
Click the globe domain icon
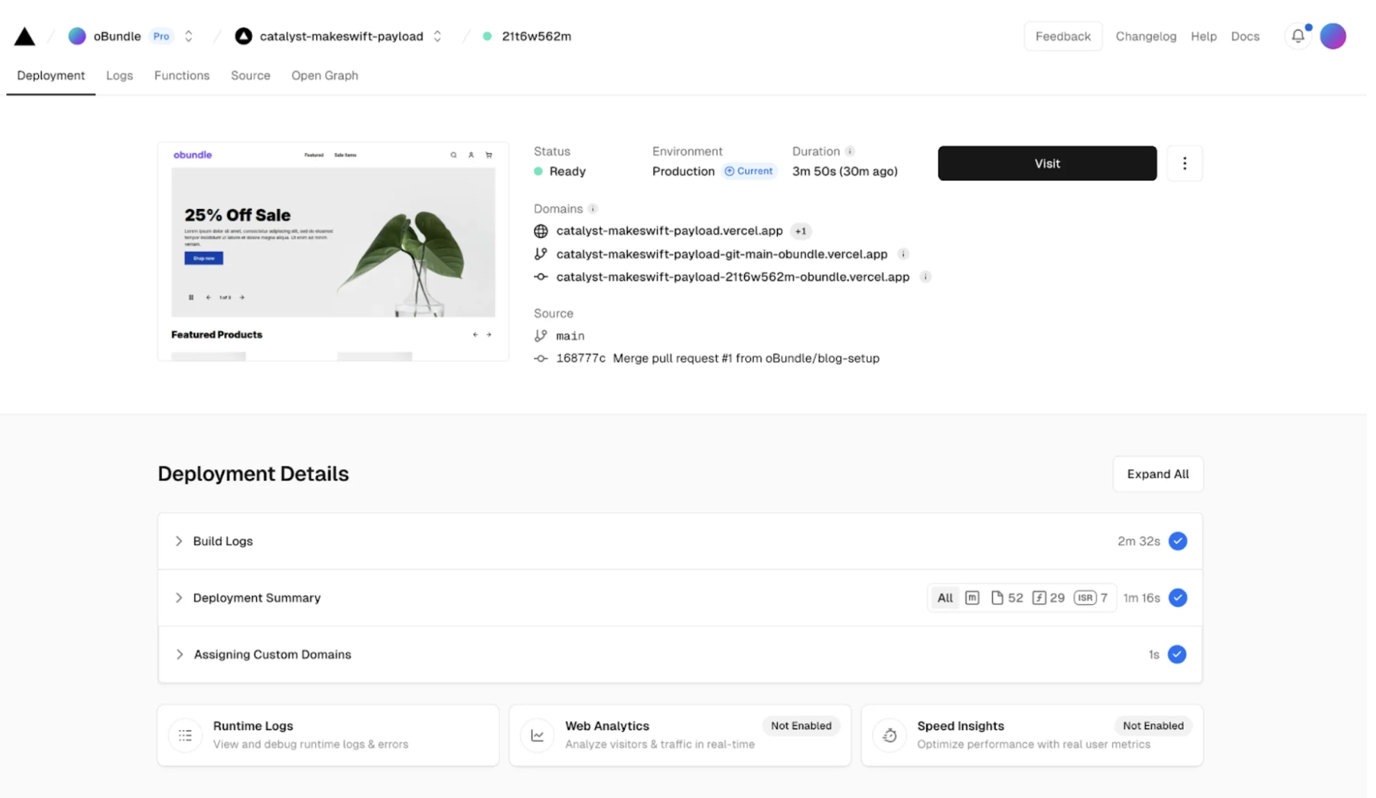[541, 231]
